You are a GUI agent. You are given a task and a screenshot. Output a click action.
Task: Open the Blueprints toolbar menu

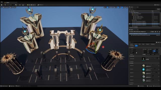click(x=20, y=5)
